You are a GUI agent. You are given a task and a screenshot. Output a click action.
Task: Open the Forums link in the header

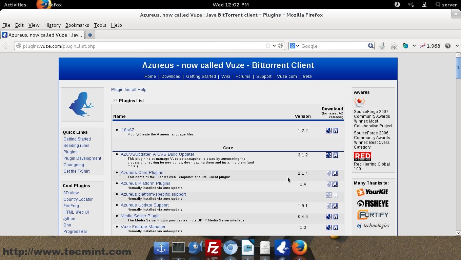(x=243, y=77)
